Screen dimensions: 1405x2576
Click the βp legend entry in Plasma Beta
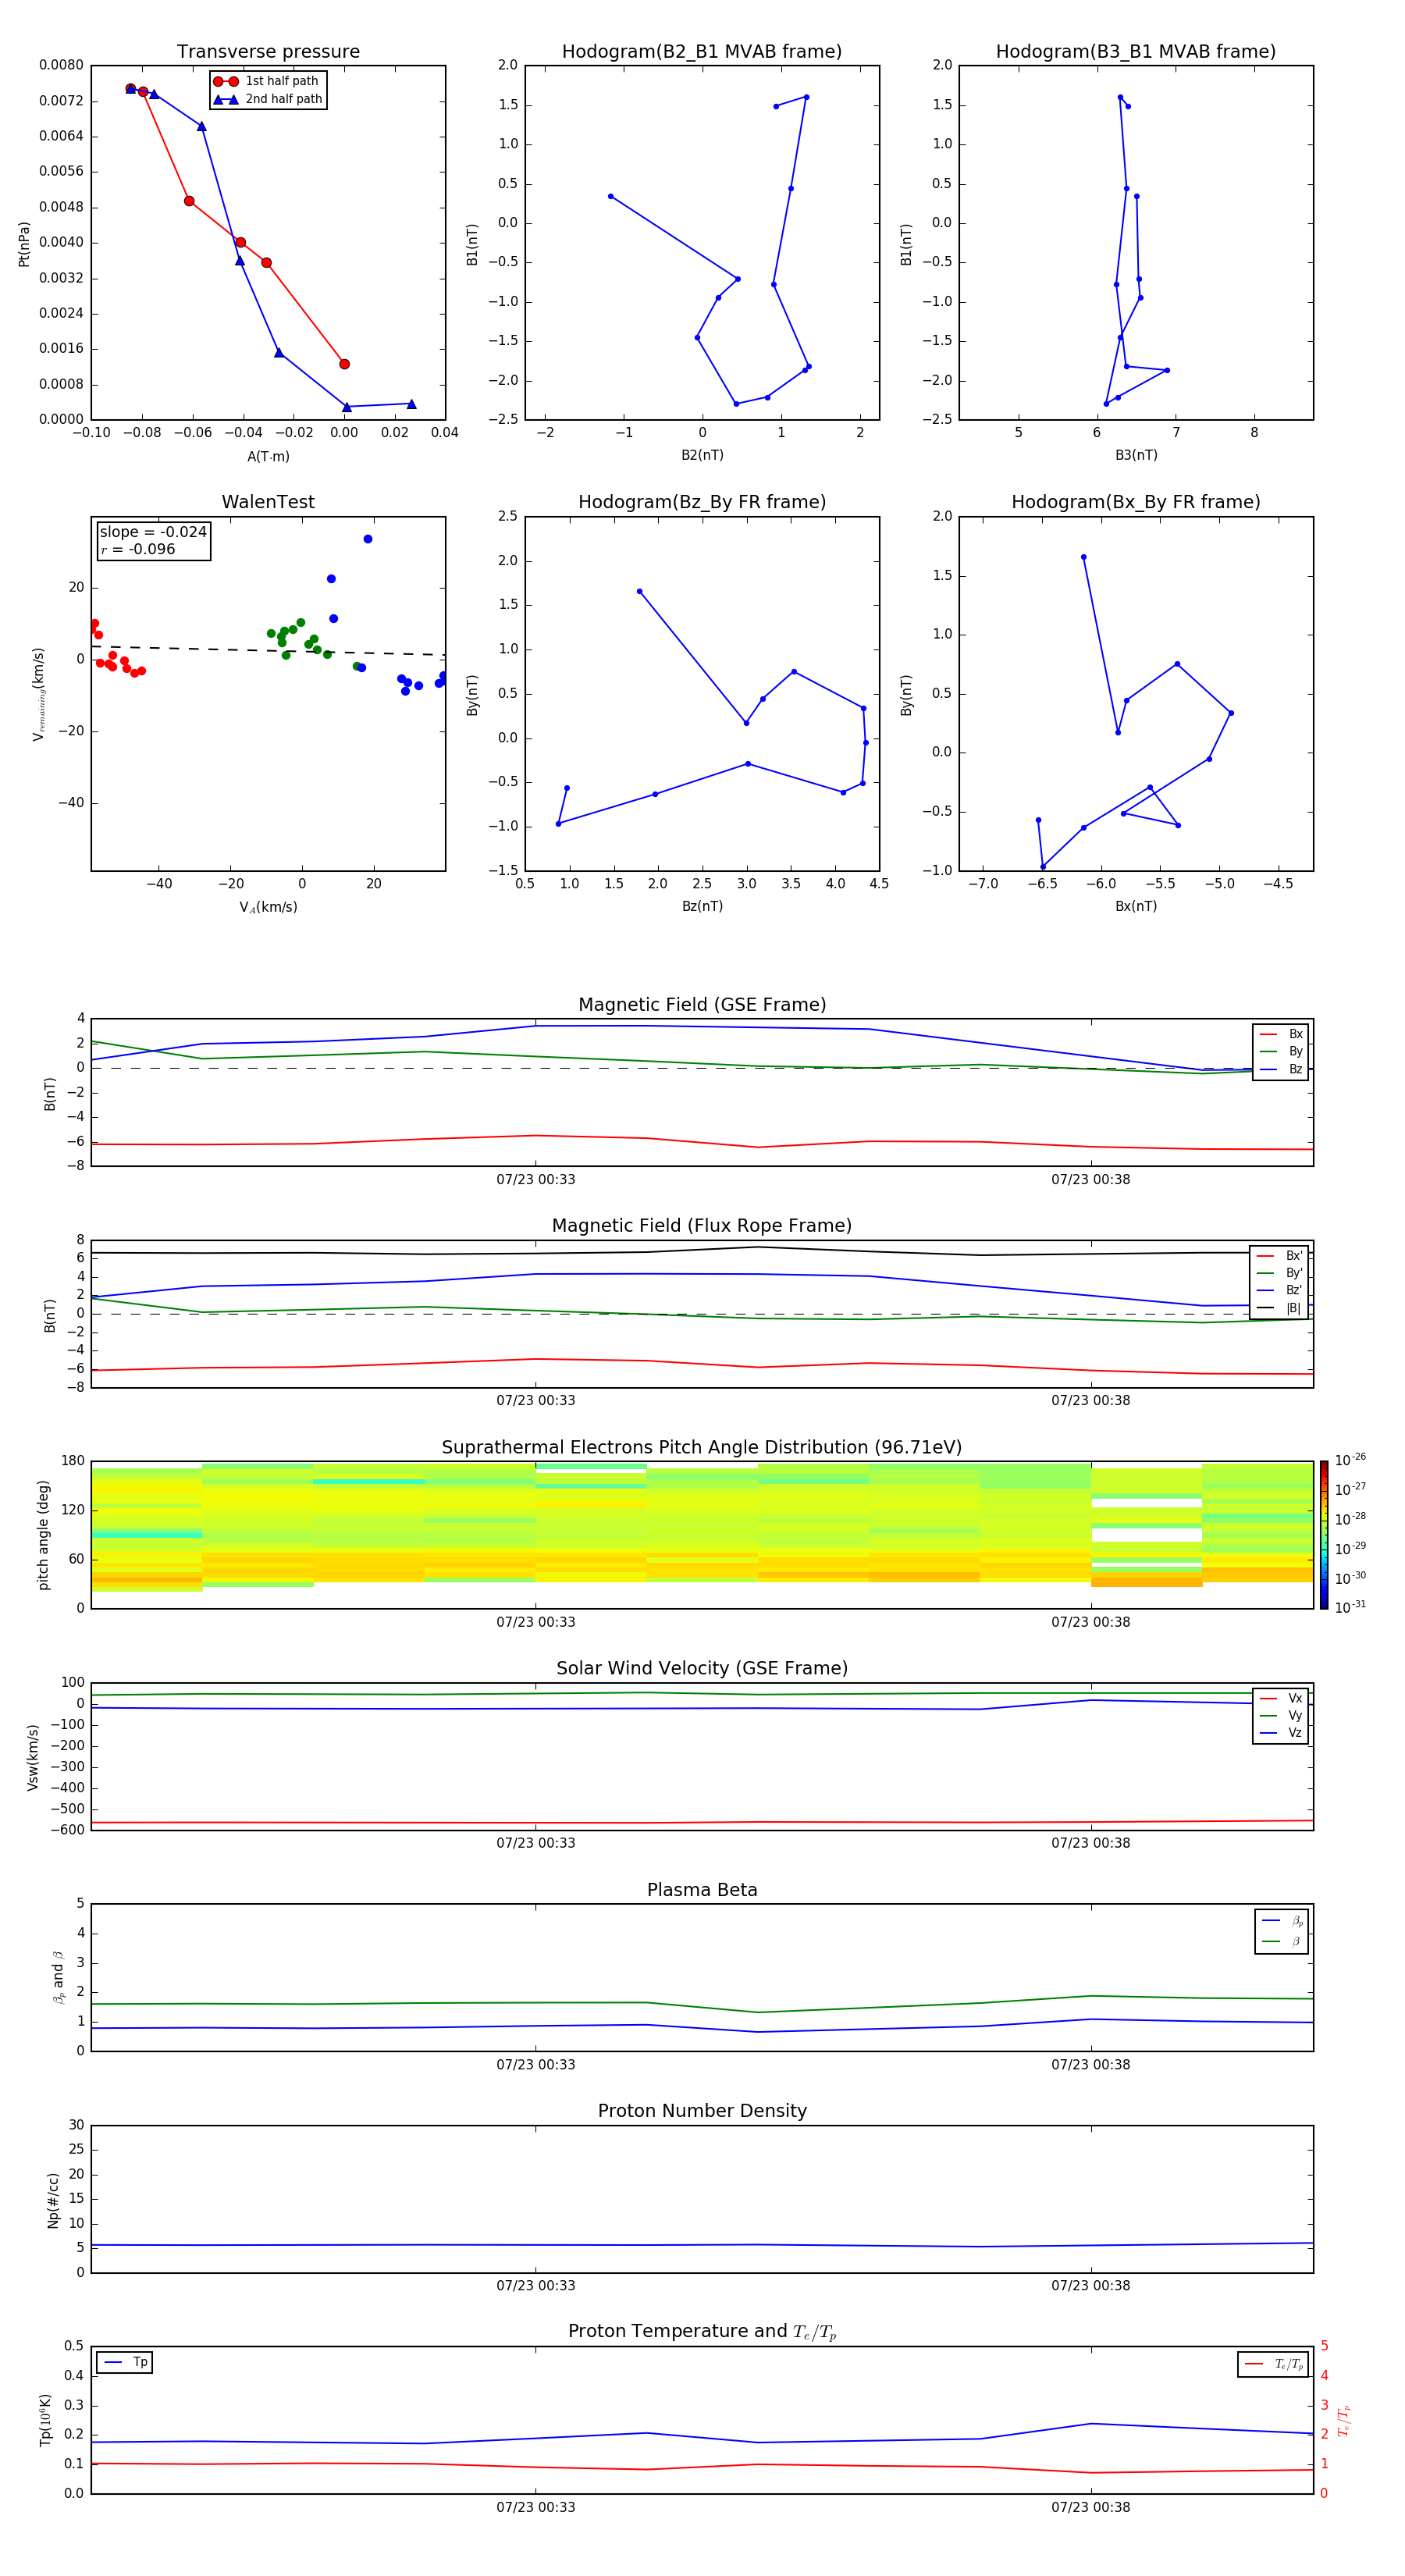(1283, 1920)
